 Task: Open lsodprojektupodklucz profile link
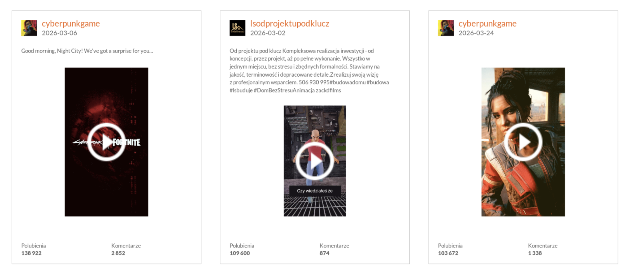click(290, 23)
